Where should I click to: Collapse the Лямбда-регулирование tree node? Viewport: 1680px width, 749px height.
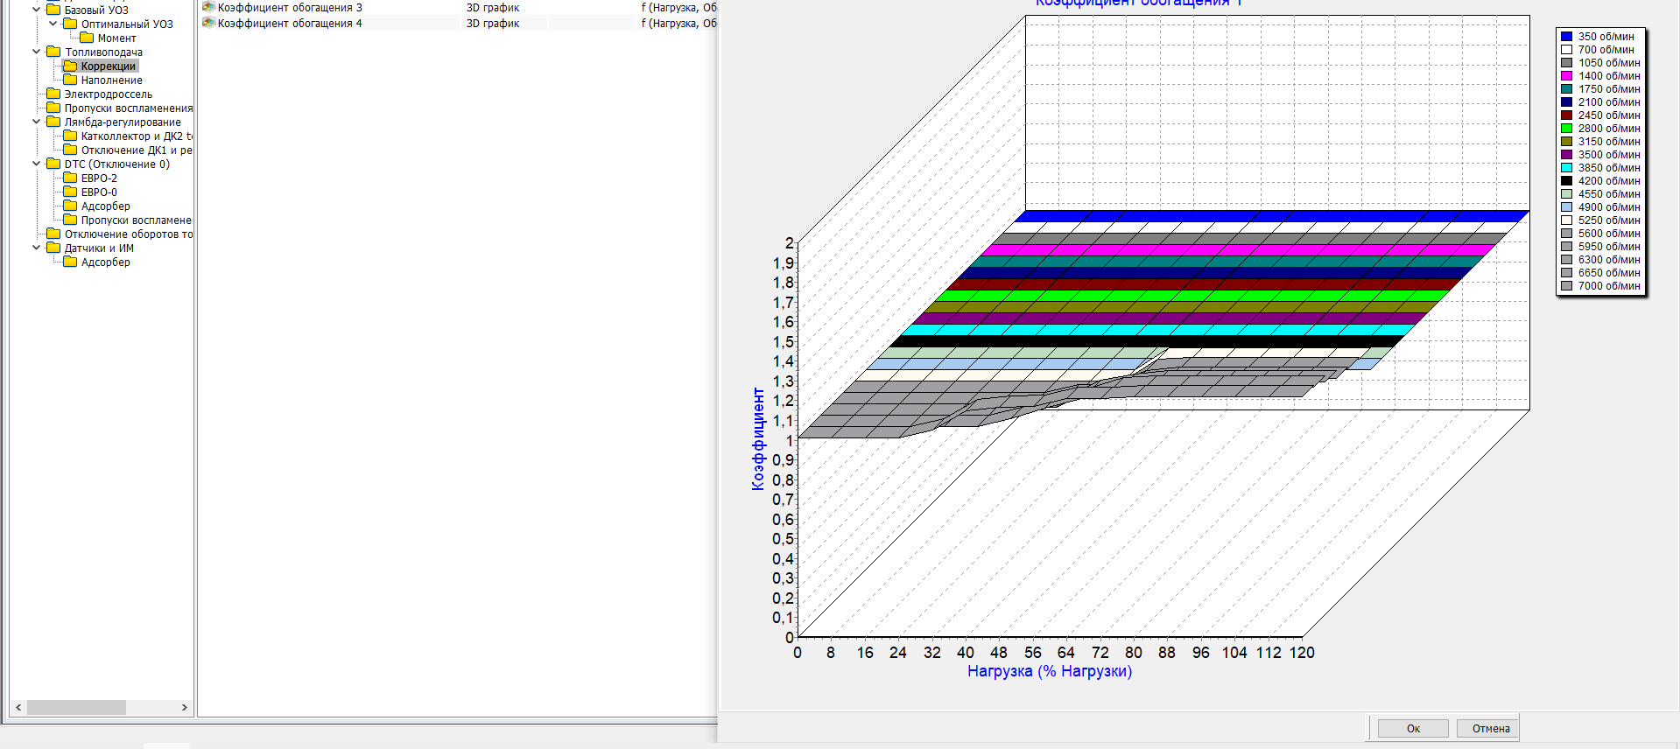[37, 122]
